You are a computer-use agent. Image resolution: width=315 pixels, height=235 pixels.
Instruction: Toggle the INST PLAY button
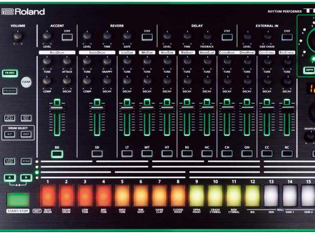click(x=10, y=118)
